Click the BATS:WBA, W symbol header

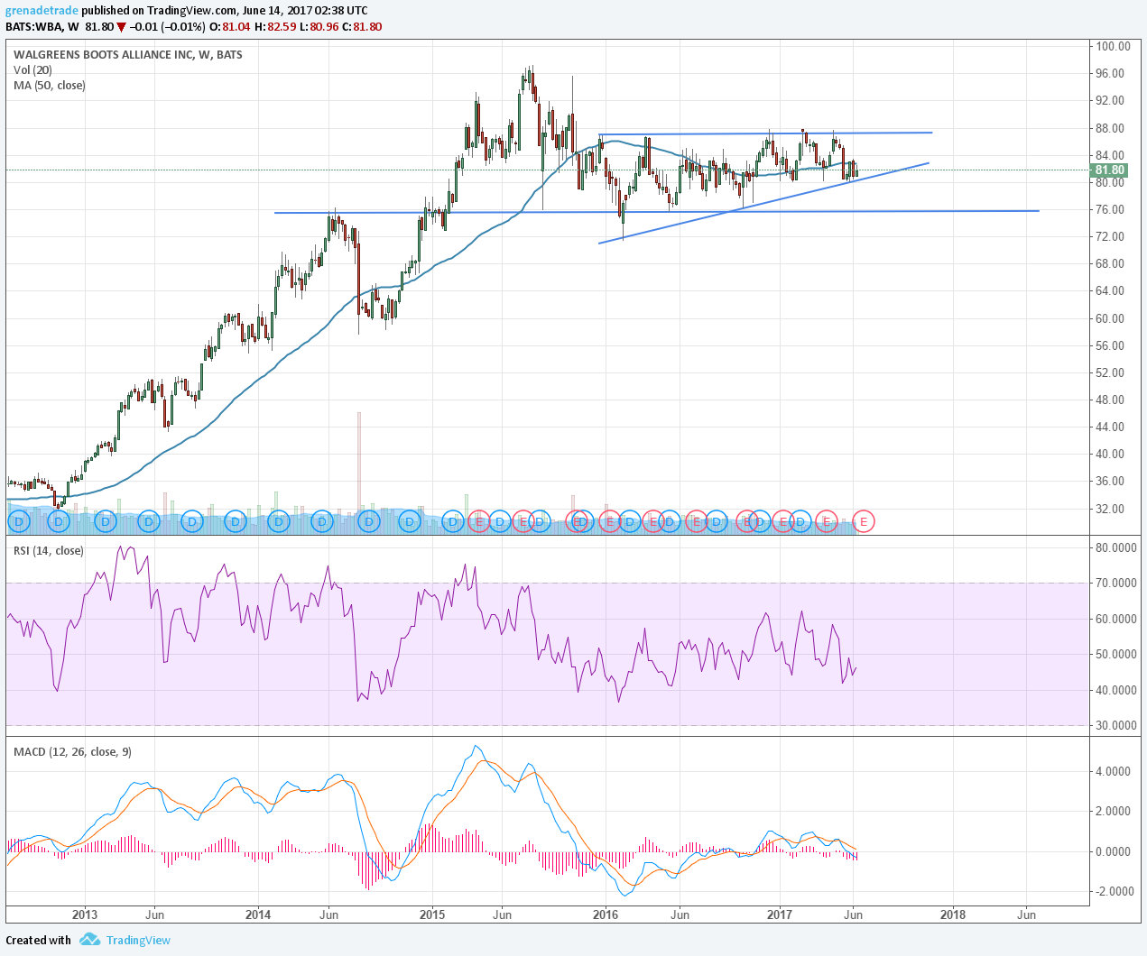click(x=42, y=27)
